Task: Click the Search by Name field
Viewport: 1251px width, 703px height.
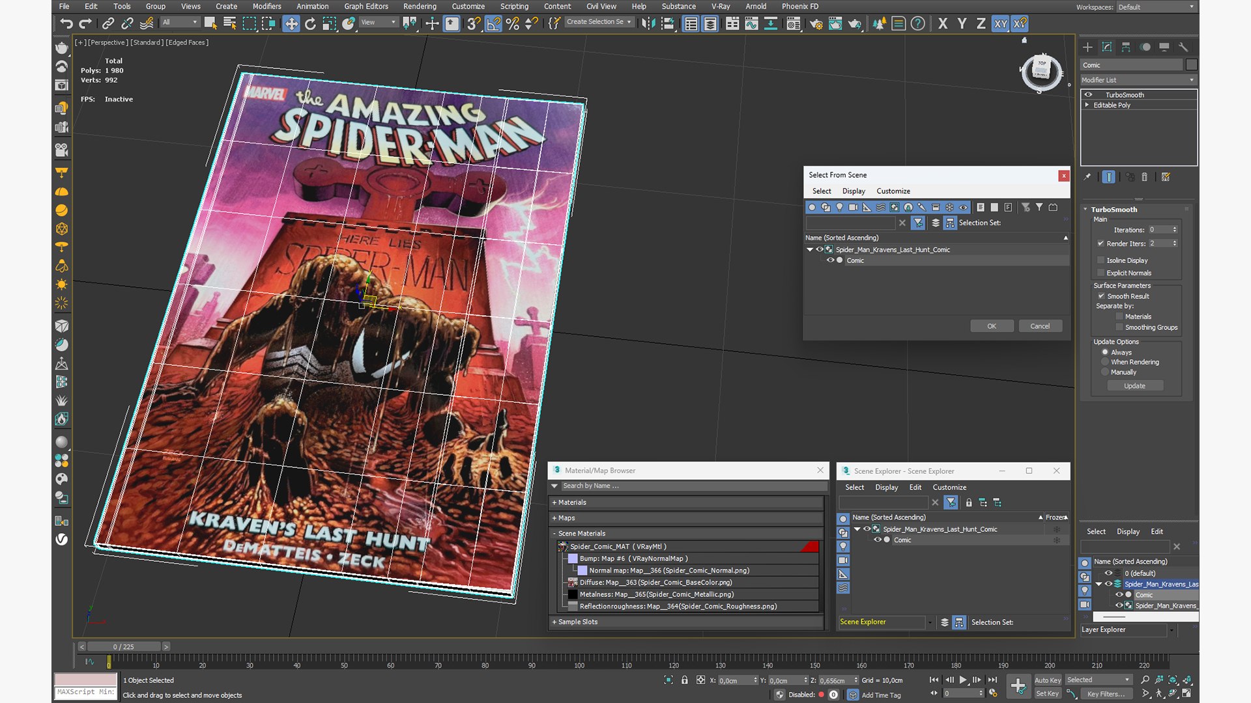Action: [693, 486]
